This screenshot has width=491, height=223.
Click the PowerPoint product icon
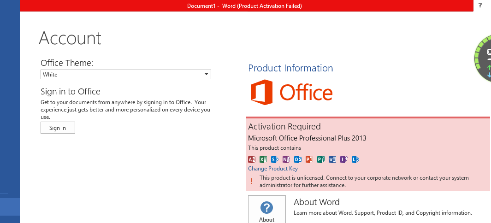309,159
